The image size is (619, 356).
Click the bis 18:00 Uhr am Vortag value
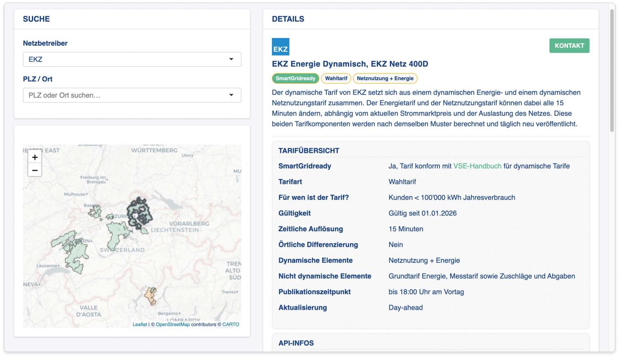click(426, 292)
